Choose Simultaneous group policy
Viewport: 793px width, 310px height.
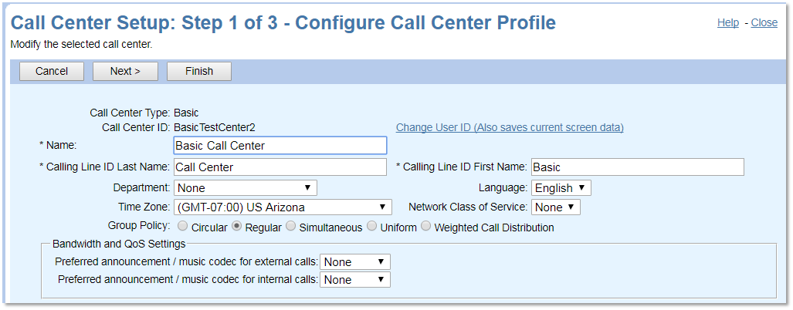(291, 227)
